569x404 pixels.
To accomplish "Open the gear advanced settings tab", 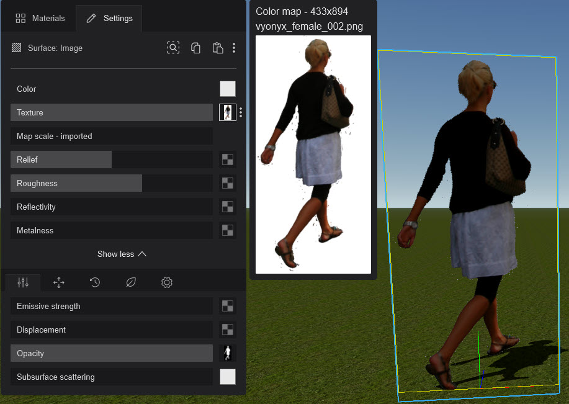I will [x=166, y=282].
